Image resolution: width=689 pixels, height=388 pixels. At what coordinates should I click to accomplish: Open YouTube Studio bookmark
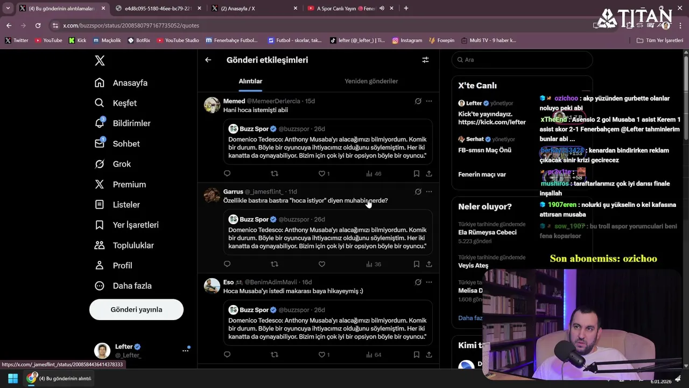point(178,40)
